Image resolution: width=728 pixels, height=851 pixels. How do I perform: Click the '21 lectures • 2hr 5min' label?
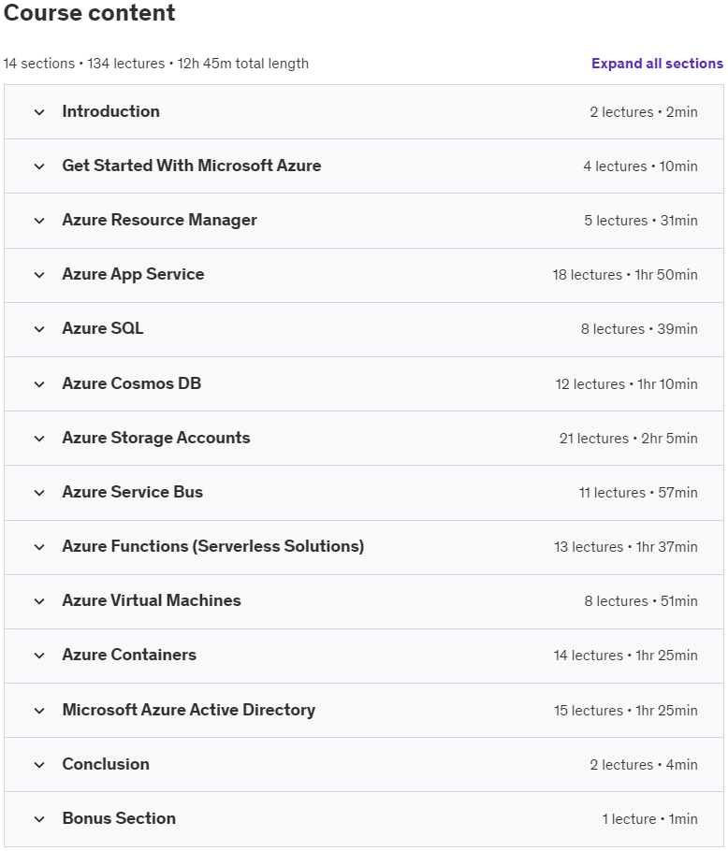(x=629, y=439)
